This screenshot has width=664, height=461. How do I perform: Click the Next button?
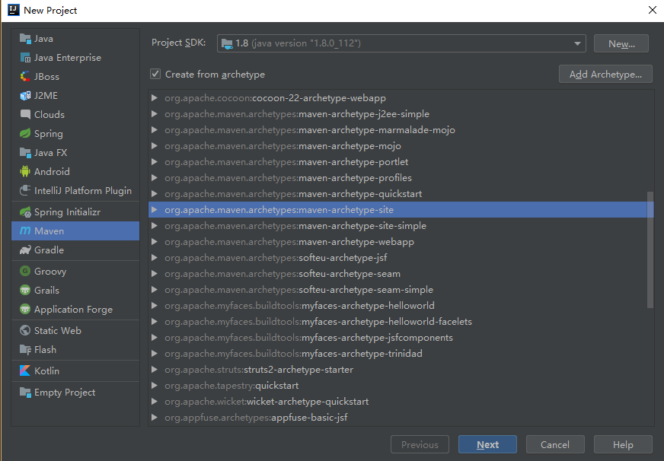point(487,444)
